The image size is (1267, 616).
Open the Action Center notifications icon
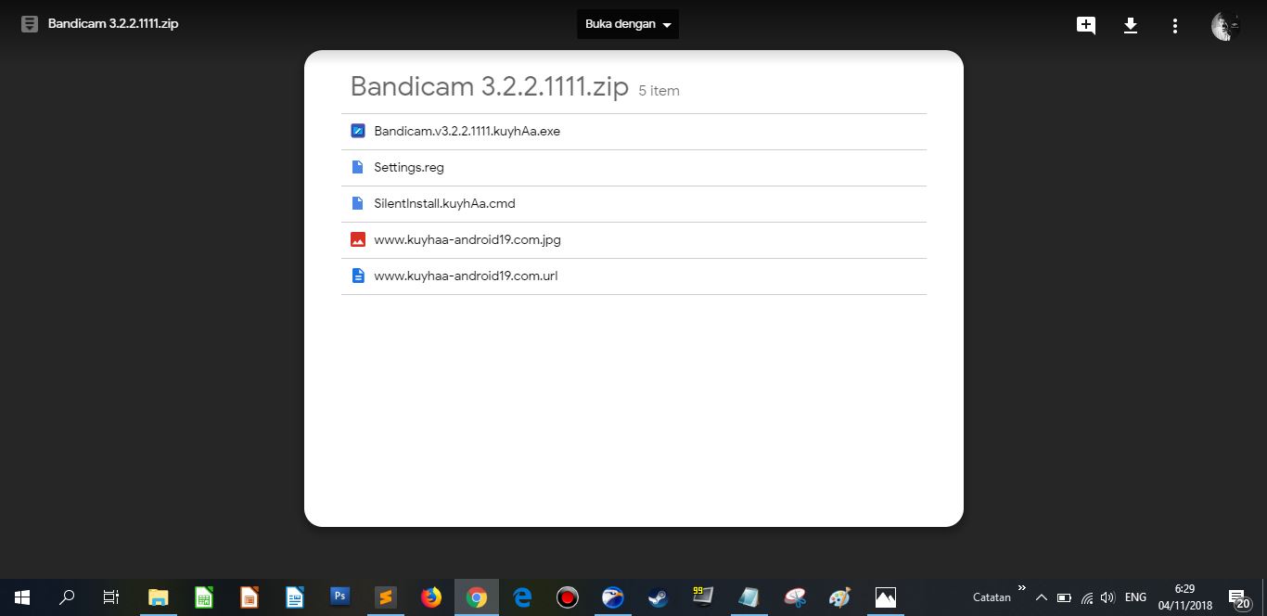pos(1239,598)
